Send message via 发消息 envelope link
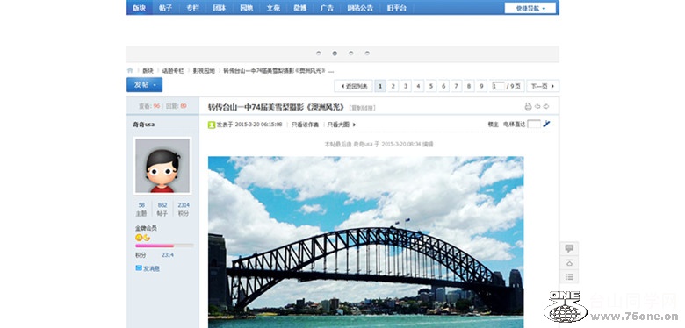The width and height of the screenshot is (685, 328). (148, 268)
